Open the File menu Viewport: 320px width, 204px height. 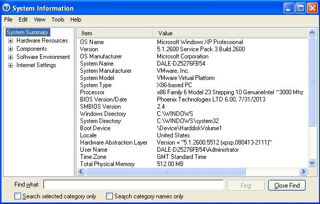pyautogui.click(x=8, y=19)
